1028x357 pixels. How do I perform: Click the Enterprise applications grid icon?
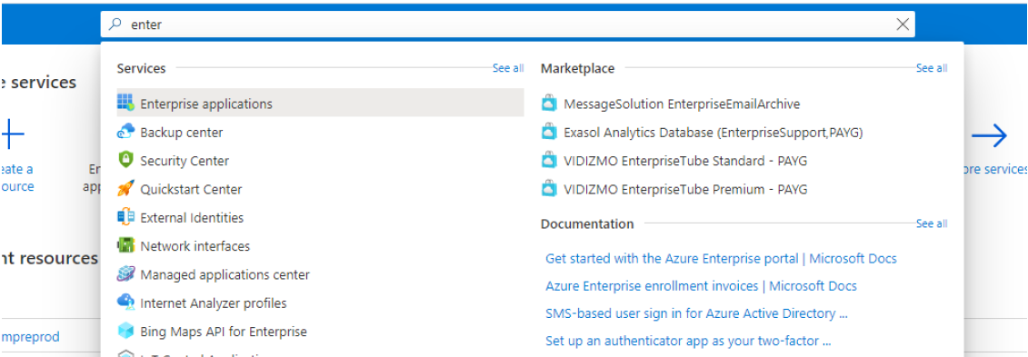(x=125, y=103)
